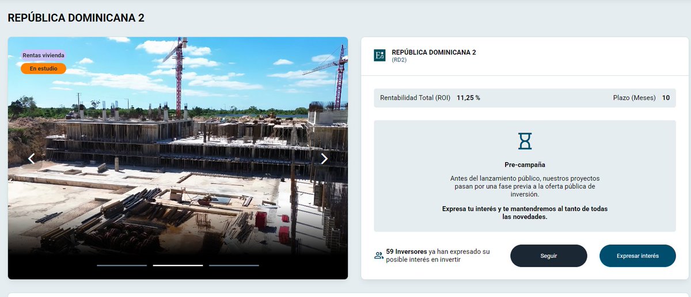Screen dimensions: 691x297
Task: Click the En estudio status badge
Action: (x=43, y=68)
